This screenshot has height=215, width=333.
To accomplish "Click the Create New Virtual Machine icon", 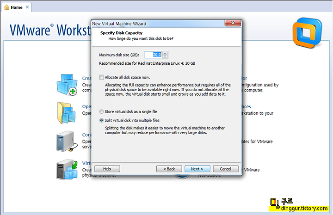I will (x=67, y=85).
